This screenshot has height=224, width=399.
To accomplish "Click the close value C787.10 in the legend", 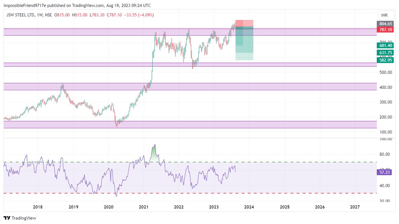I will [115, 15].
